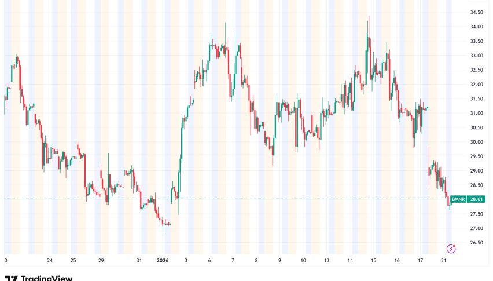493x281 pixels.
Task: Click the 26.50 price axis label
Action: [476, 243]
